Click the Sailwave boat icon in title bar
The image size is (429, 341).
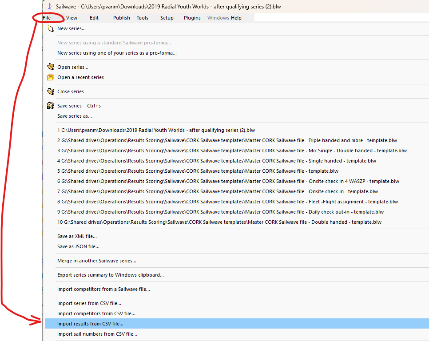(x=50, y=7)
